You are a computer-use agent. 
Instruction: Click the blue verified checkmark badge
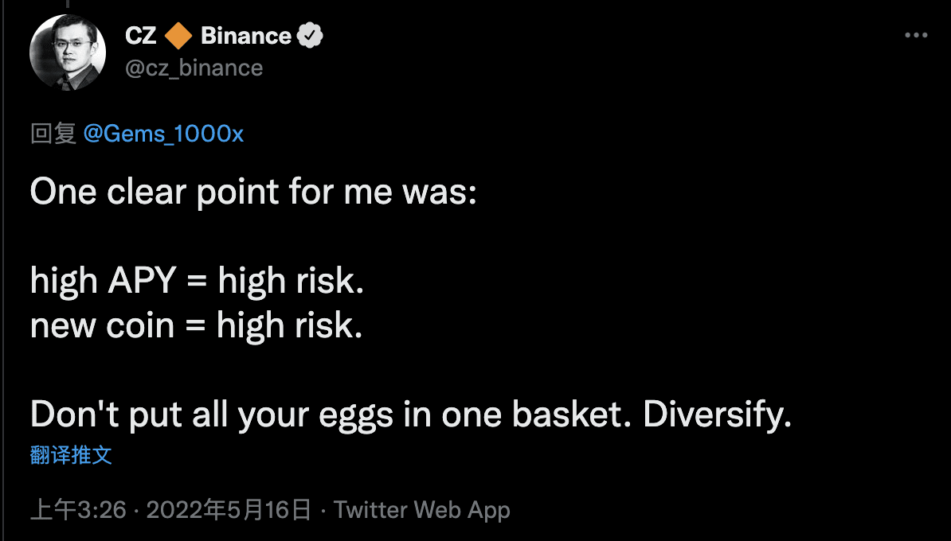pyautogui.click(x=310, y=37)
